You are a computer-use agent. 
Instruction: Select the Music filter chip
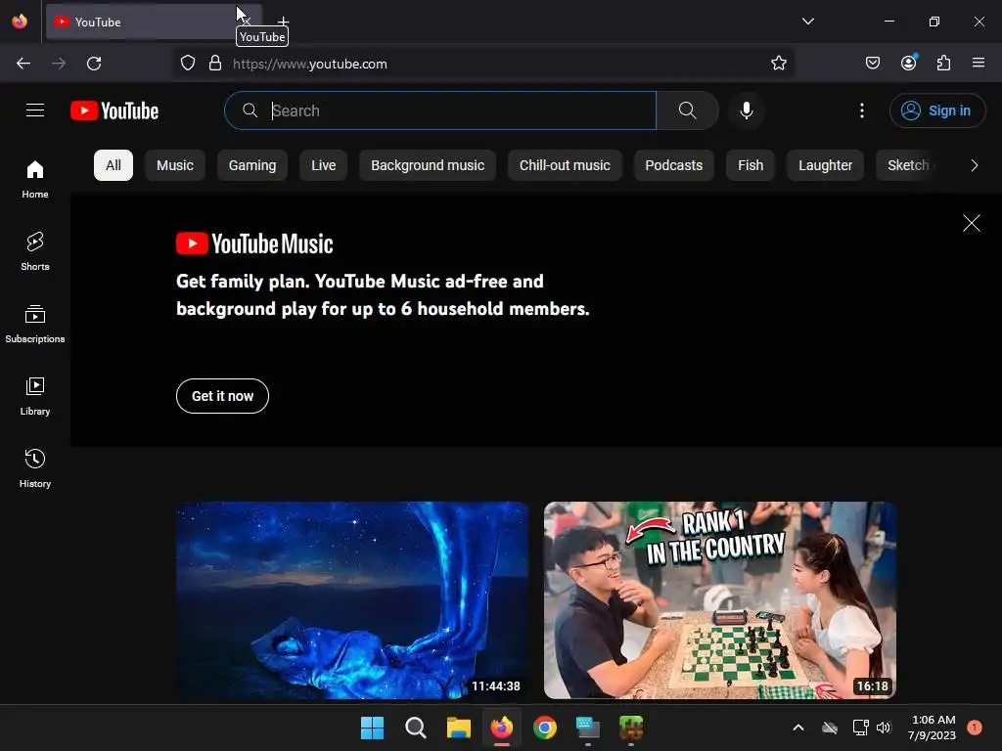[x=175, y=165]
